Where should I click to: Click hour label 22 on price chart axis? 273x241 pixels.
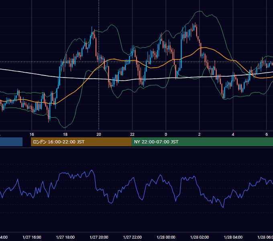[132, 135]
